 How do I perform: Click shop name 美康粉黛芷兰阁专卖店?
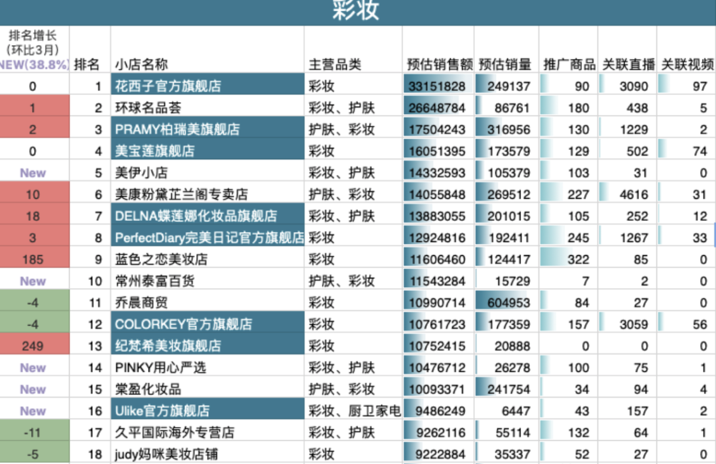pyautogui.click(x=181, y=194)
